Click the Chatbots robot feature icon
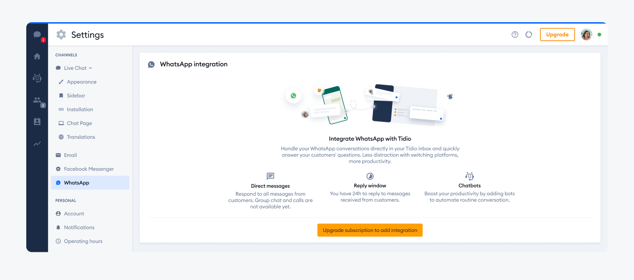This screenshot has height=280, width=634. coord(470,176)
